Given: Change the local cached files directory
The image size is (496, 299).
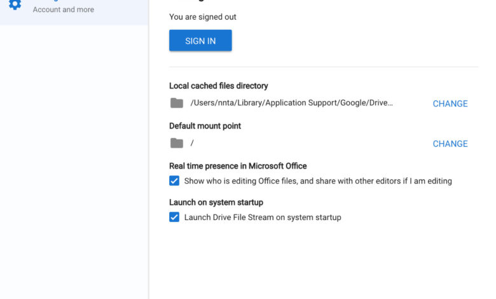Looking at the screenshot, I should pyautogui.click(x=450, y=104).
